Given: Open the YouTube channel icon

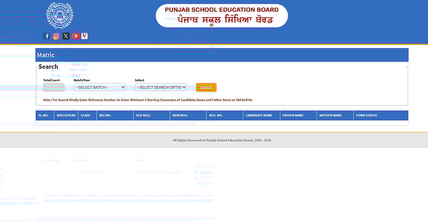Looking at the screenshot, I should pyautogui.click(x=76, y=36).
